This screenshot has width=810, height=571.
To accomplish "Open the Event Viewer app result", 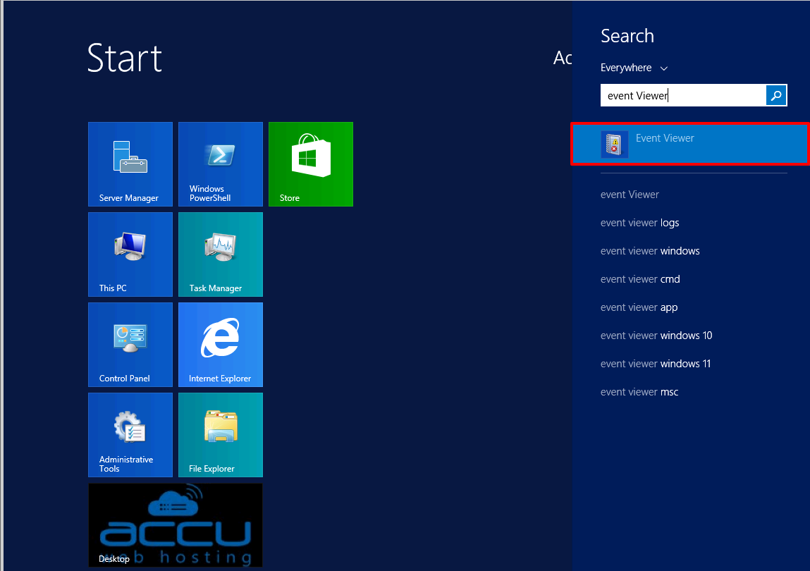I will pos(690,145).
